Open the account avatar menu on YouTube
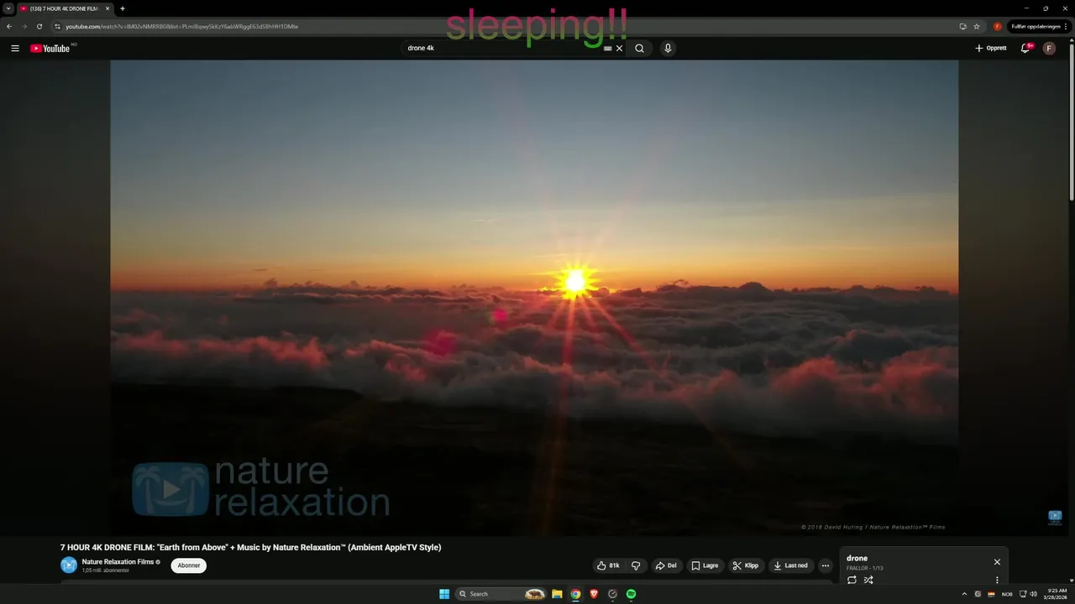 [1049, 48]
